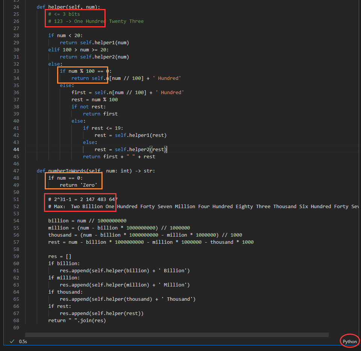Click 'if num % 100 == 0:' line
This screenshot has width=361, height=351.
tap(86, 71)
